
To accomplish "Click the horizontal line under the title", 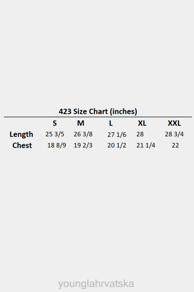I will (98, 117).
